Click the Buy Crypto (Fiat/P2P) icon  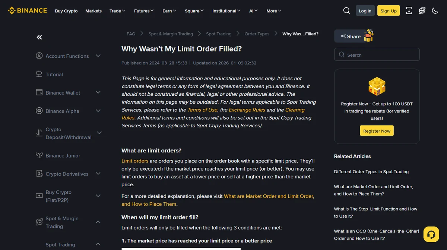pos(39,196)
